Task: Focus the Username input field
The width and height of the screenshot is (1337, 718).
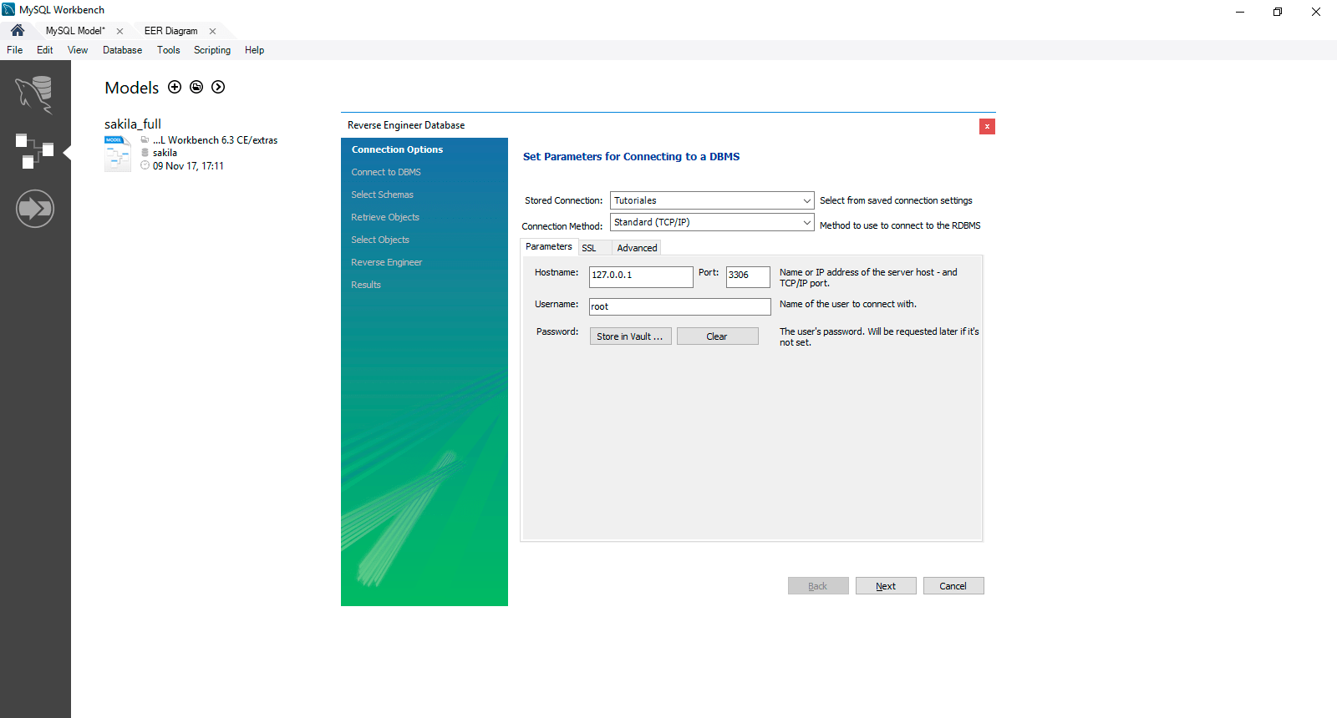Action: click(680, 306)
